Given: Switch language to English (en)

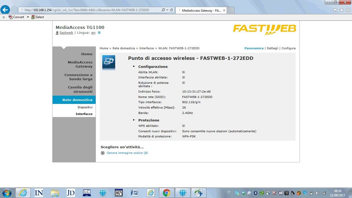Looking at the screenshot, I should click(93, 32).
